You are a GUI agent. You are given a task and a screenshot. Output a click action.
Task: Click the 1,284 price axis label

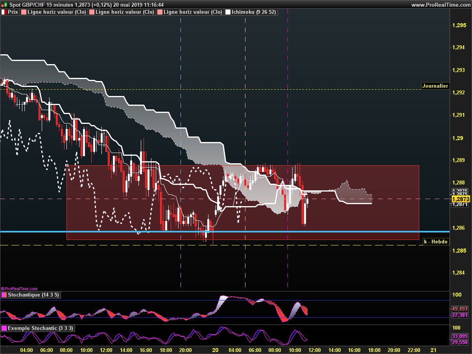pyautogui.click(x=459, y=273)
